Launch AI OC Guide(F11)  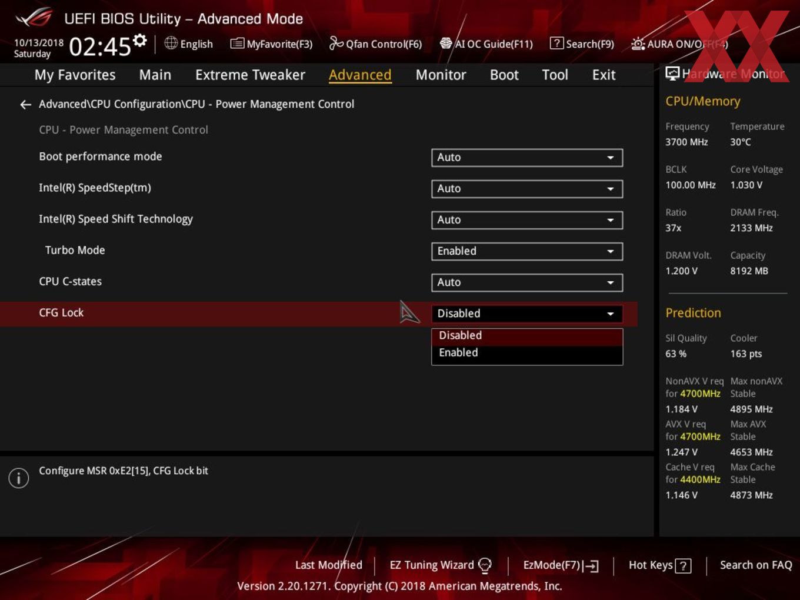[x=486, y=44]
